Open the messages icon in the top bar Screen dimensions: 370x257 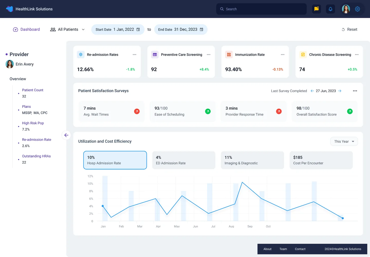[316, 9]
